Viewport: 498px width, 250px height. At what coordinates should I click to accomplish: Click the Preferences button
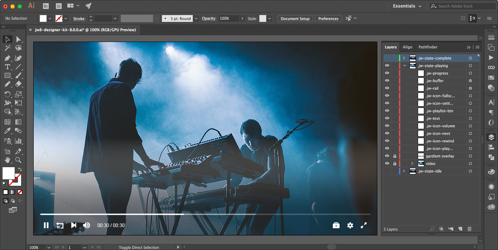(328, 19)
